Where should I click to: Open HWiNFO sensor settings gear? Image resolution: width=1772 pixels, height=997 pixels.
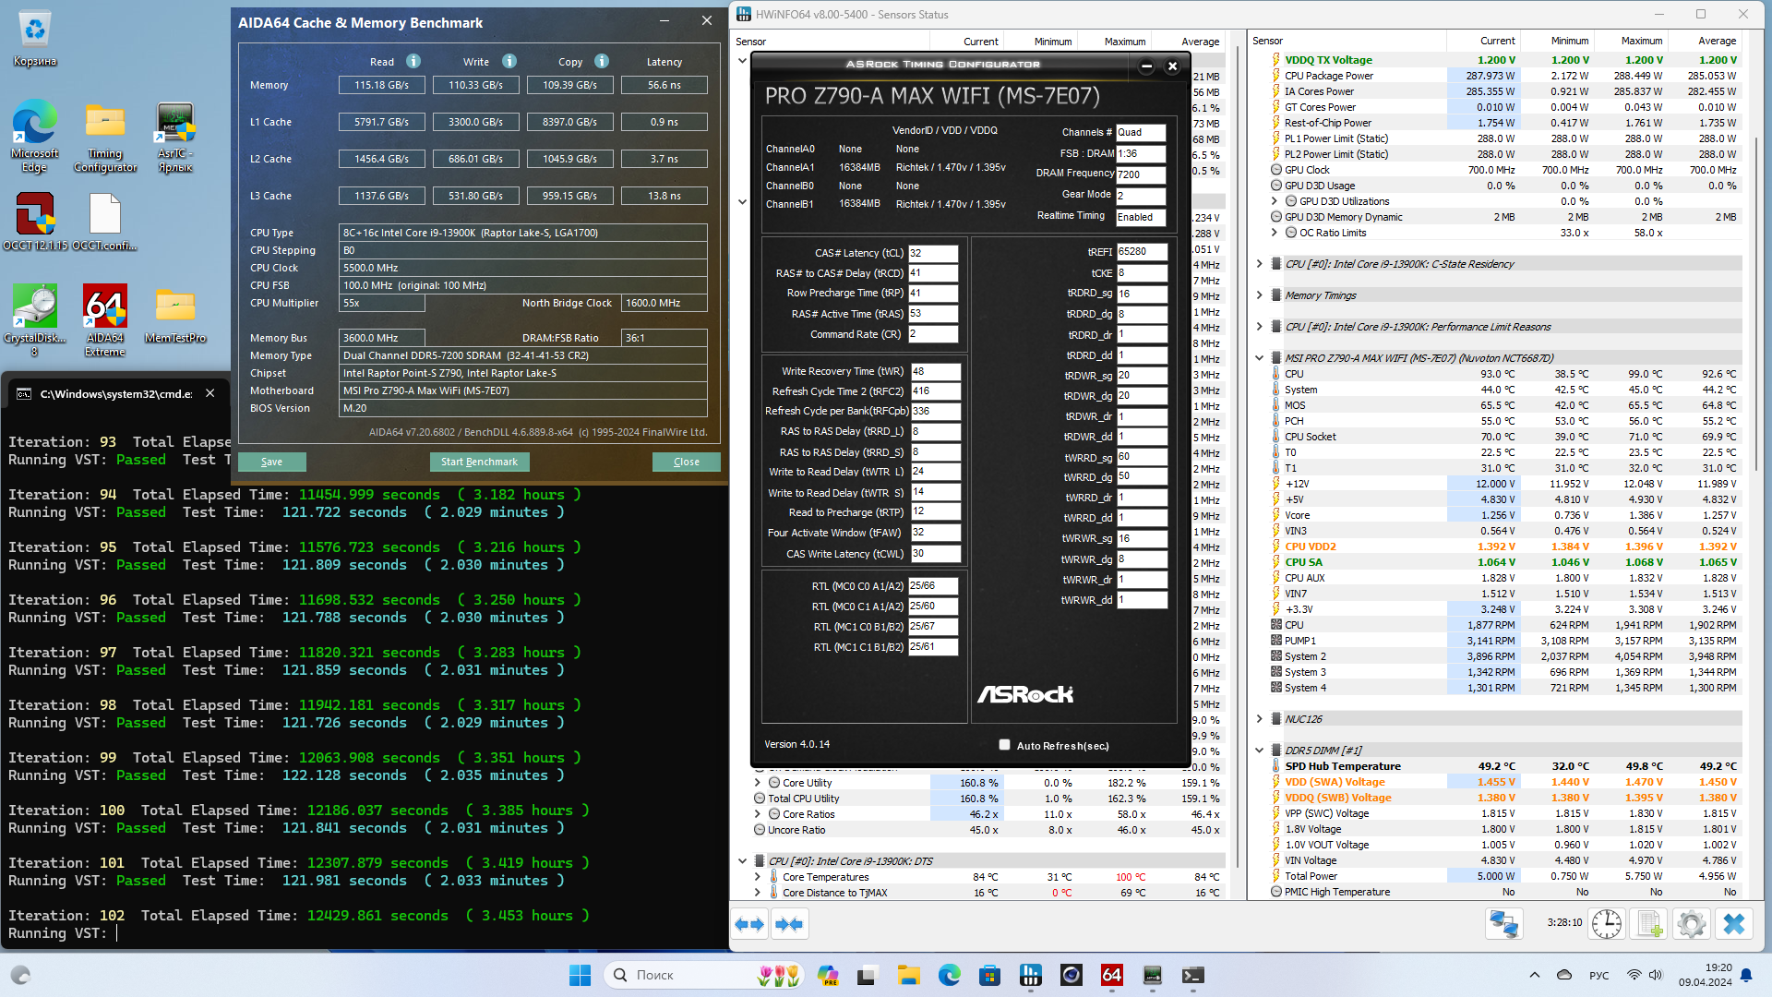[1692, 923]
